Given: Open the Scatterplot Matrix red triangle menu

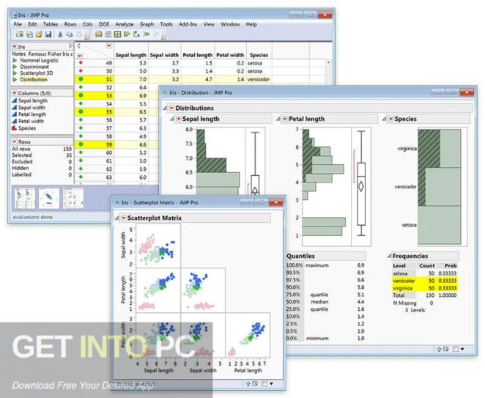Looking at the screenshot, I should coord(123,218).
